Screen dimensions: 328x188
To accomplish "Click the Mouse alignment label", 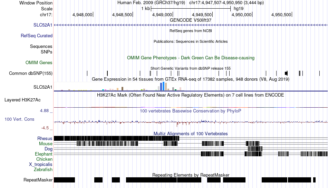I will [46, 144].
